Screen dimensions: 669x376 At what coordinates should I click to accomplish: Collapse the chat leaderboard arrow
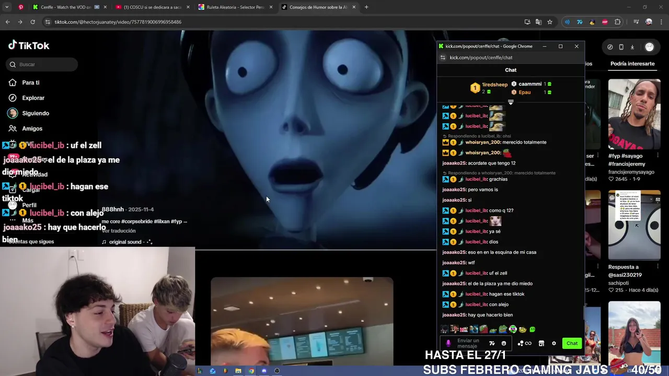point(511,102)
